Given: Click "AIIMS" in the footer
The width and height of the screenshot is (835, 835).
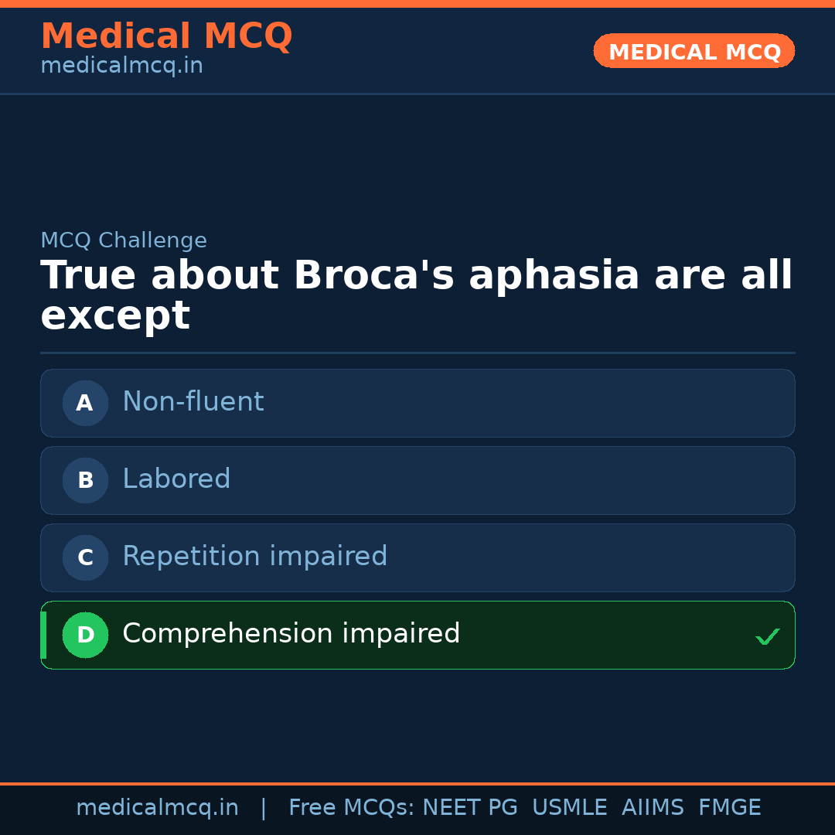Looking at the screenshot, I should point(653,808).
